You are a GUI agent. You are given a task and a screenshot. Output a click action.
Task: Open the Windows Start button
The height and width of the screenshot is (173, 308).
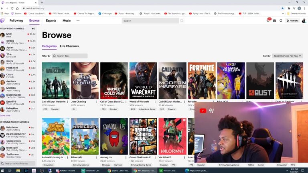point(2,171)
